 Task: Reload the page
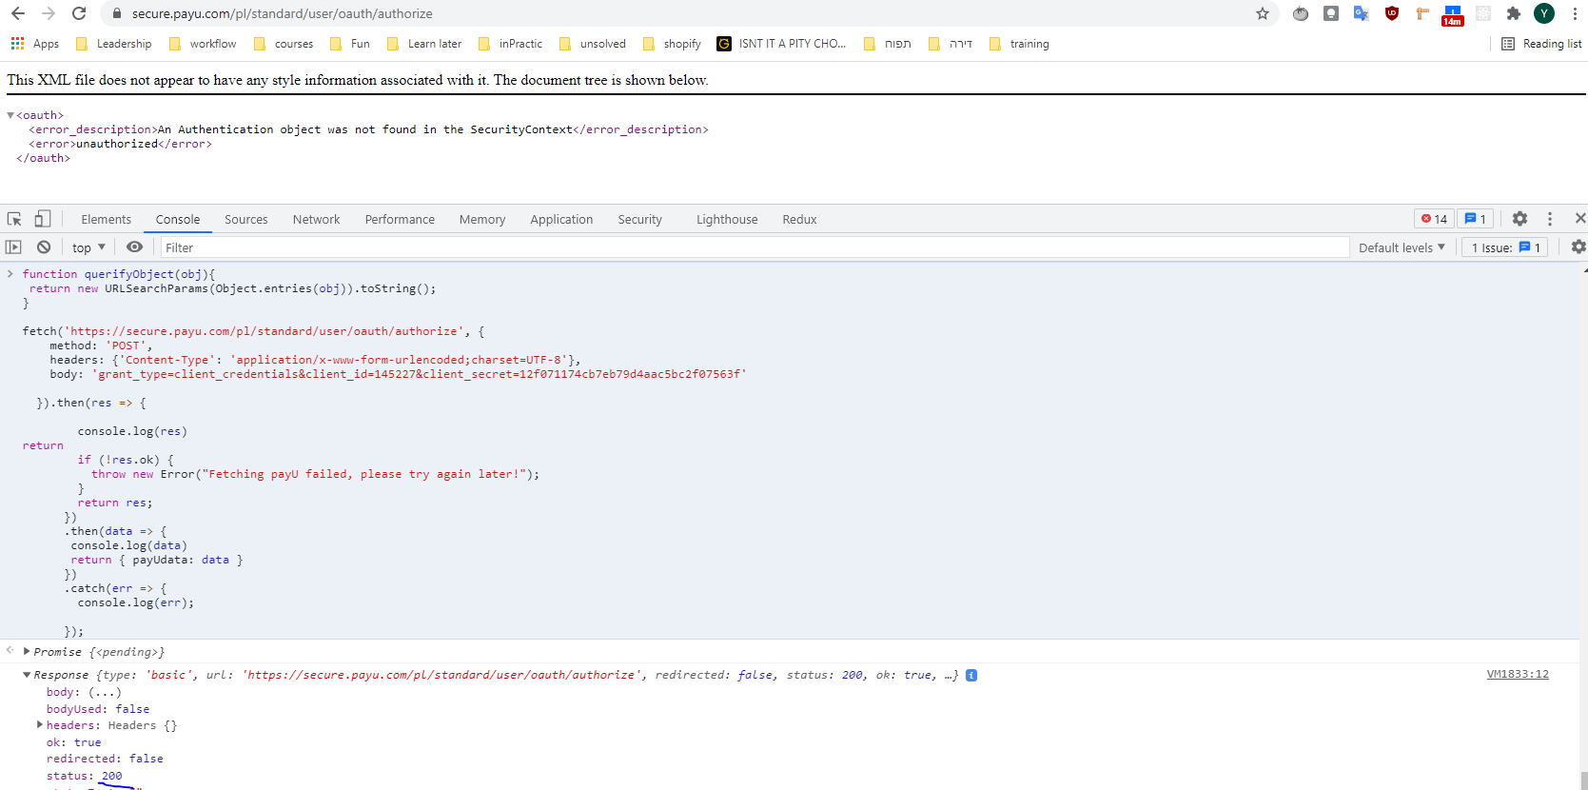click(79, 13)
